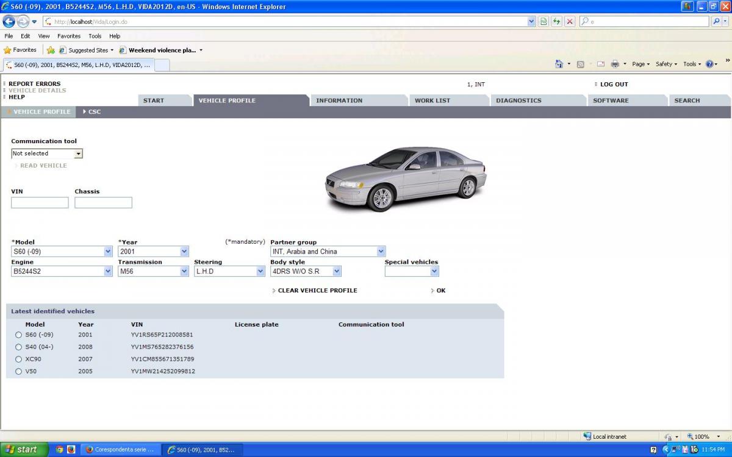Open the Page command bar menu
Image resolution: width=732 pixels, height=457 pixels.
[640, 64]
